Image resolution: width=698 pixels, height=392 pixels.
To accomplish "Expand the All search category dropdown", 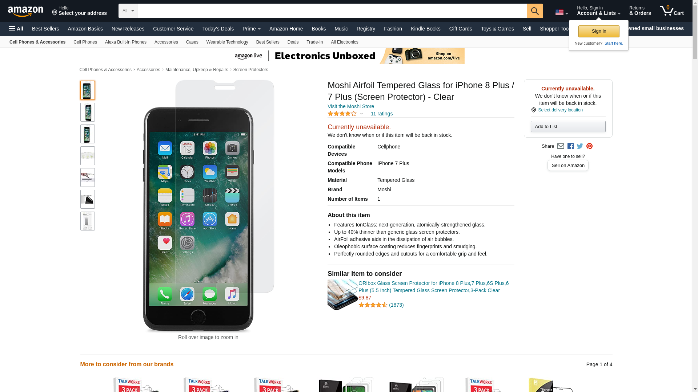I will point(128,11).
